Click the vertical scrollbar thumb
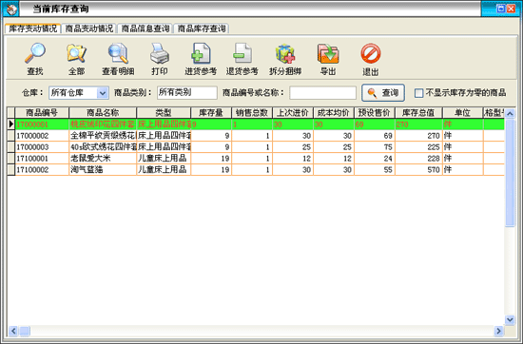The width and height of the screenshot is (523, 344). pyautogui.click(x=510, y=173)
